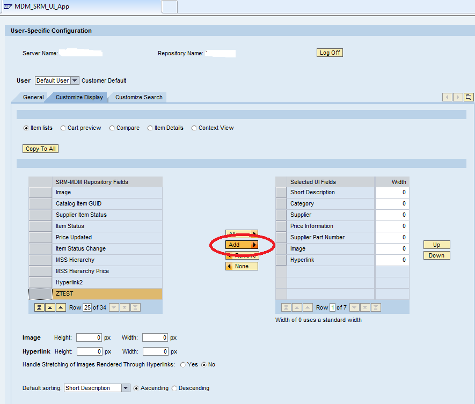The height and width of the screenshot is (404, 475).
Task: Move selected UI field Down
Action: click(436, 255)
